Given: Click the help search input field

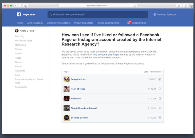Looking at the screenshot, I should (x=98, y=14).
